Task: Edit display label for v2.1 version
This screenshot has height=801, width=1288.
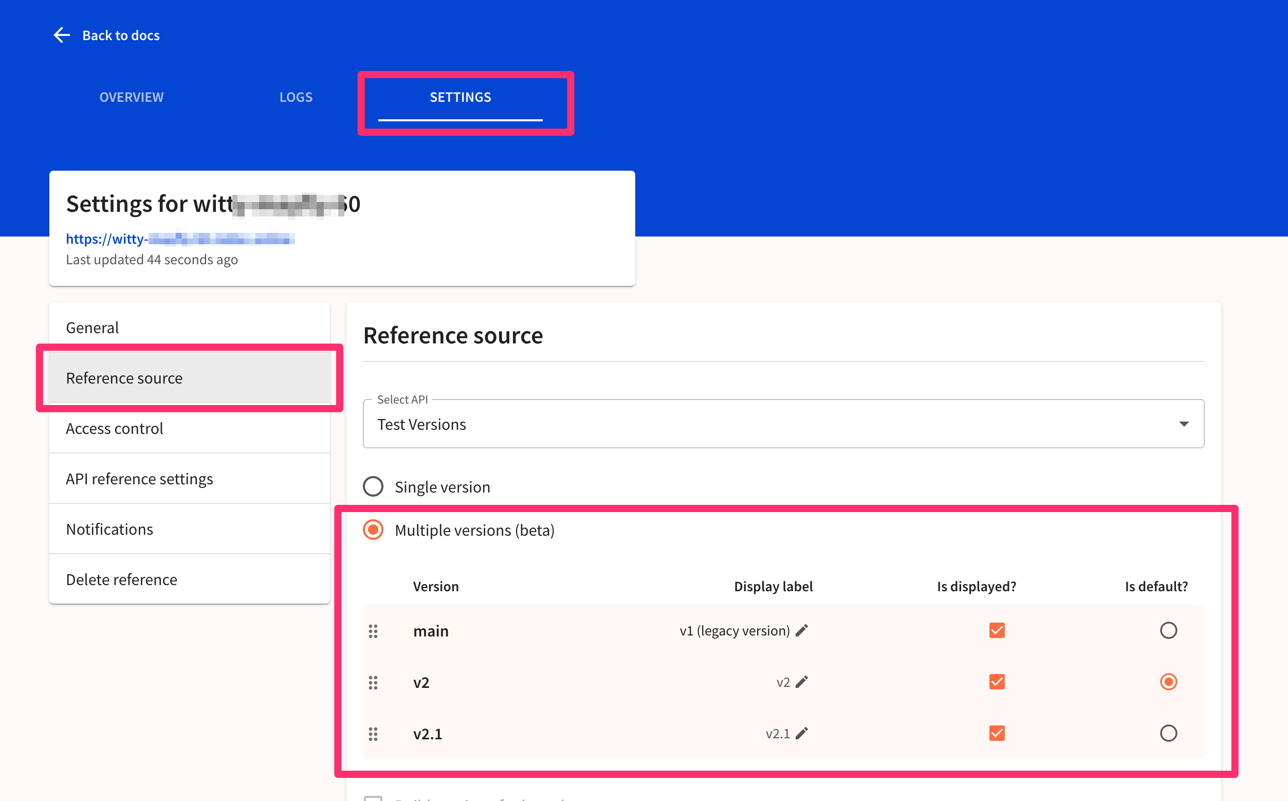Action: [802, 733]
